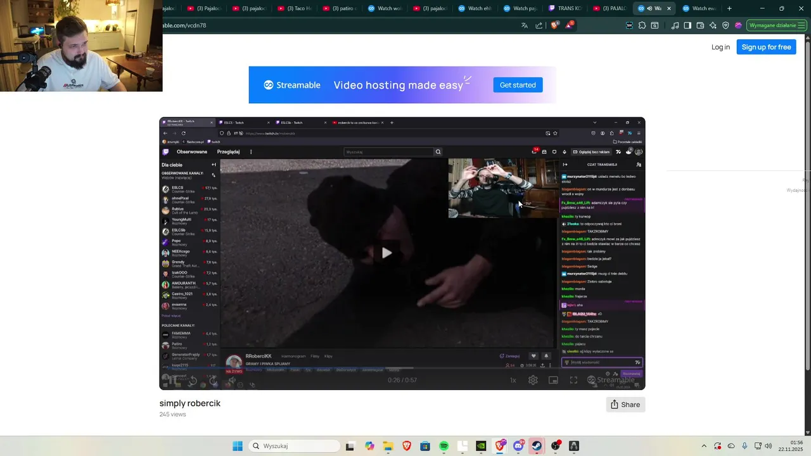The width and height of the screenshot is (811, 456).
Task: Switch to the (3) Taco He YouTube tab
Action: (295, 8)
